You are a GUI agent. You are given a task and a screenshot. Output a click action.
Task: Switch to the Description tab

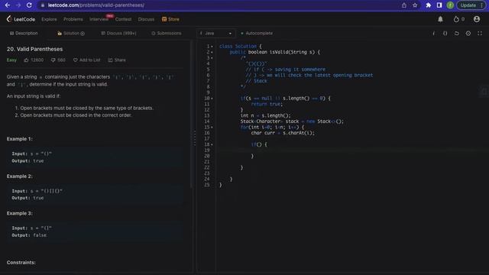pos(24,34)
